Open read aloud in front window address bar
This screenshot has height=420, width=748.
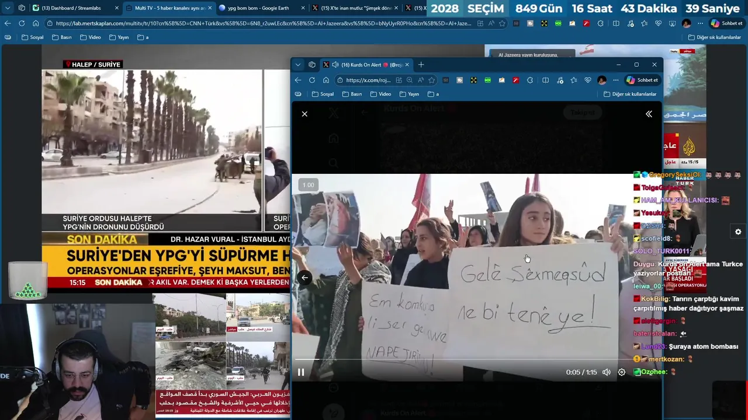pos(420,80)
